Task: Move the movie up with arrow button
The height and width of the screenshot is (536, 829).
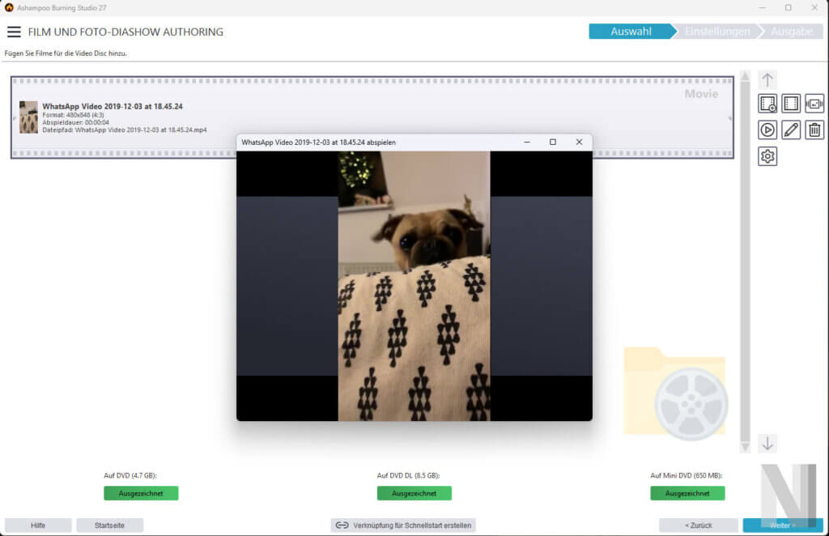Action: 767,79
